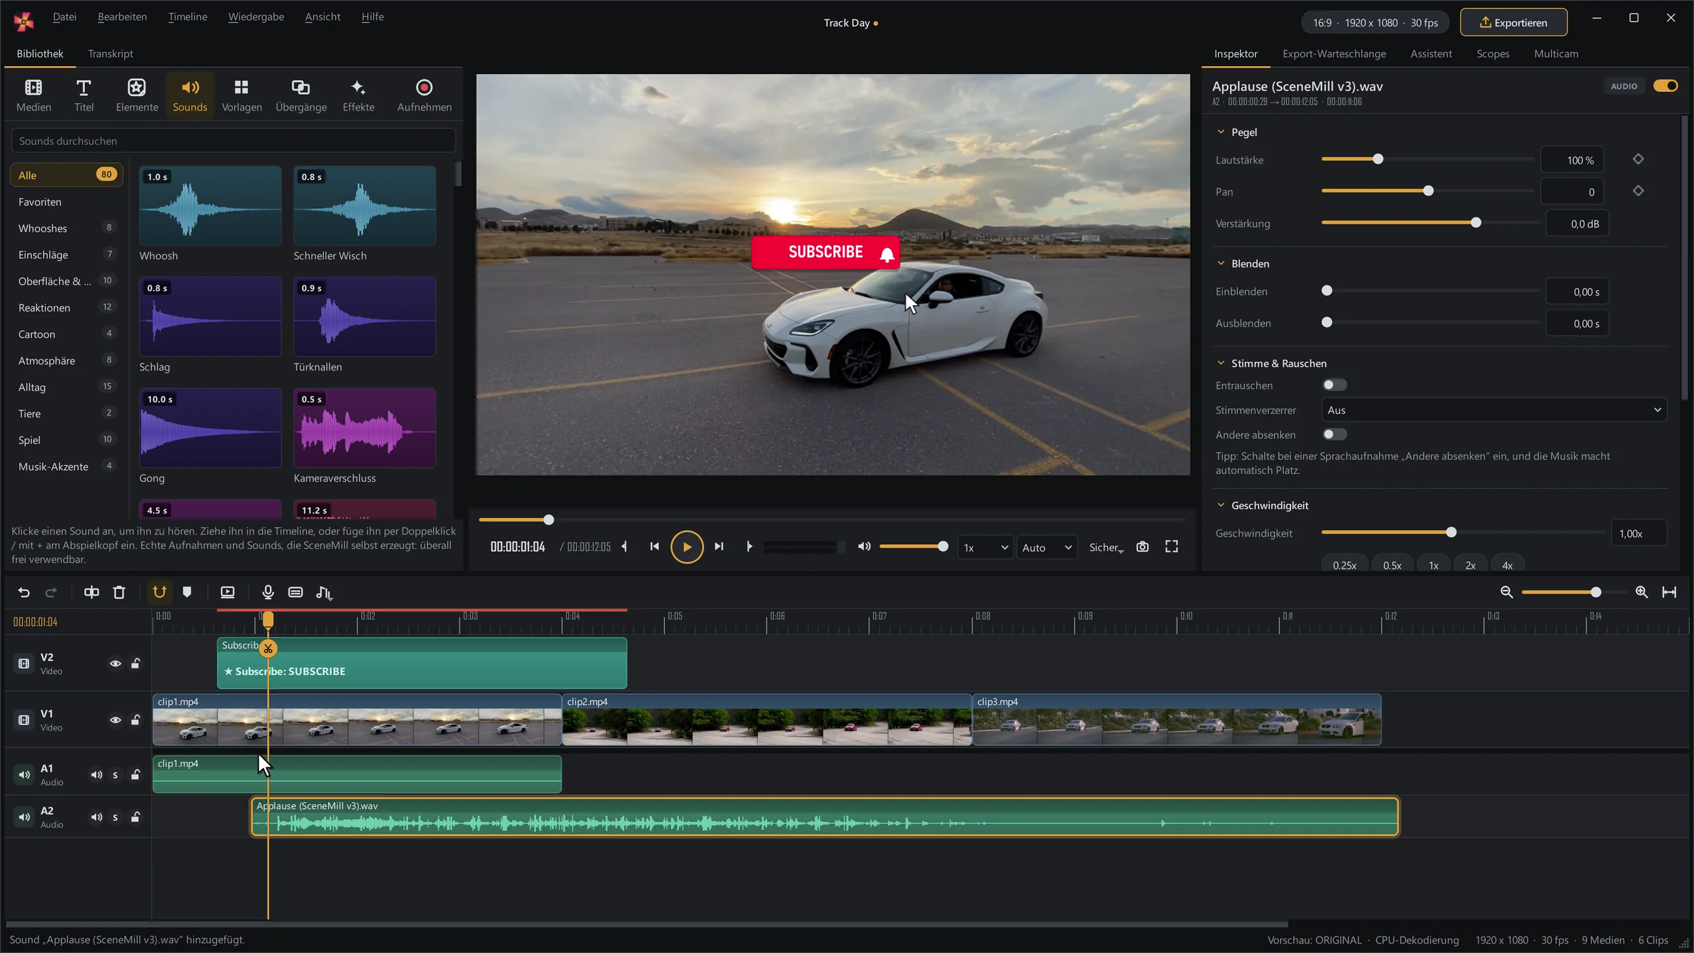
Task: Open the 1x playback speed dropdown
Action: click(x=985, y=547)
